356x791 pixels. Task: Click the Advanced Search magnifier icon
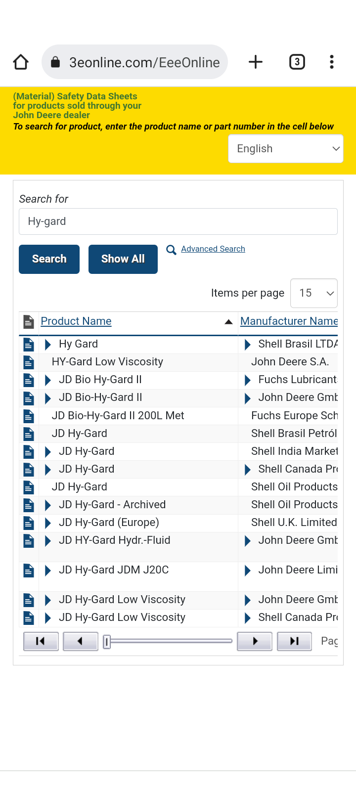pos(171,250)
